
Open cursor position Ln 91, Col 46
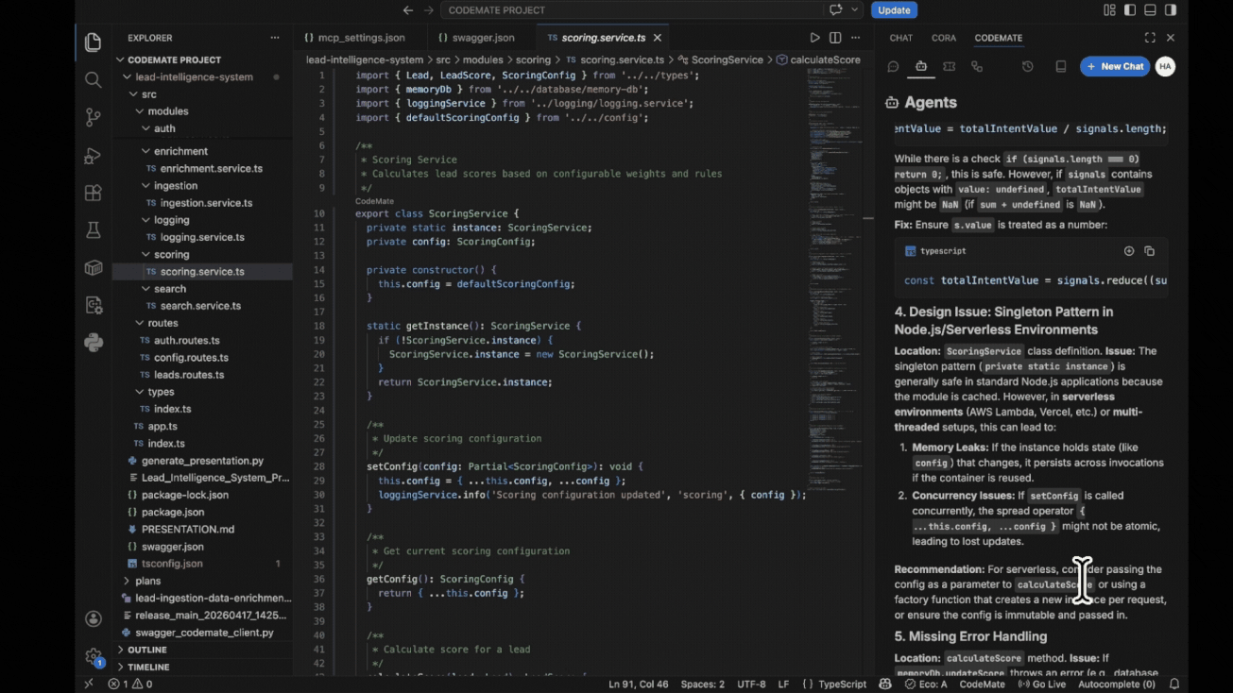tap(638, 684)
